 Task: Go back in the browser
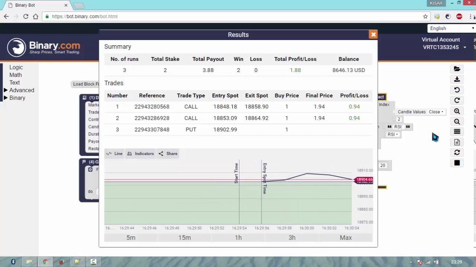point(6,16)
